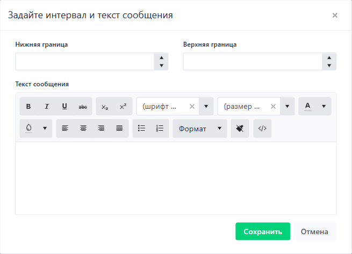The image size is (352, 254).
Task: Apply subscript formatting
Action: point(105,107)
